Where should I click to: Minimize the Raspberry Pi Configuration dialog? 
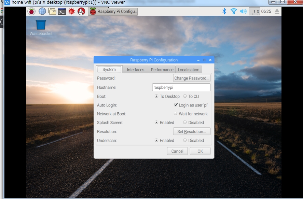click(x=198, y=60)
